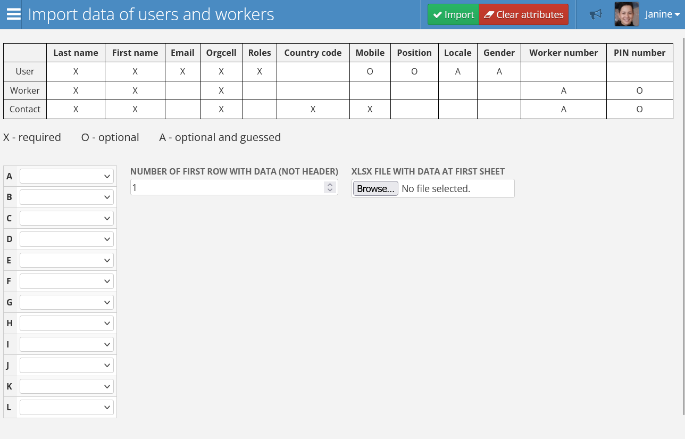Click the green Import button
The height and width of the screenshot is (439, 685).
pos(453,14)
